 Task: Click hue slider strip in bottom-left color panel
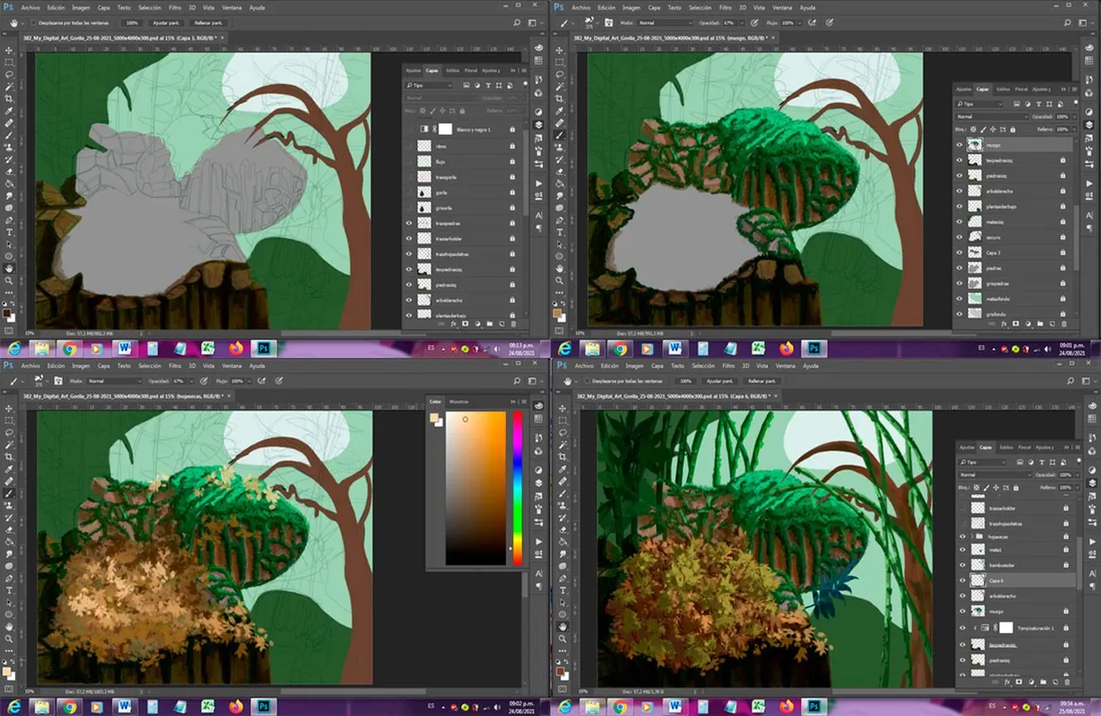click(x=518, y=488)
